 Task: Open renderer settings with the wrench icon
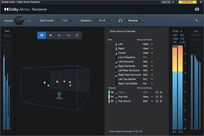pyautogui.click(x=197, y=21)
